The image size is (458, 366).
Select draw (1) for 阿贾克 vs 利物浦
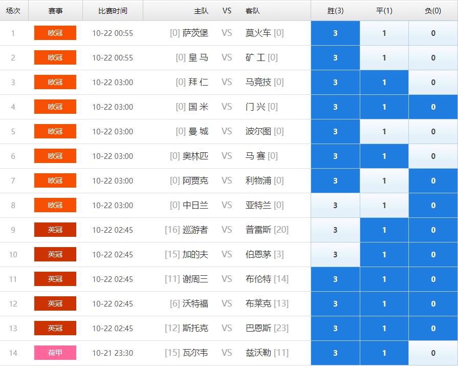[384, 180]
